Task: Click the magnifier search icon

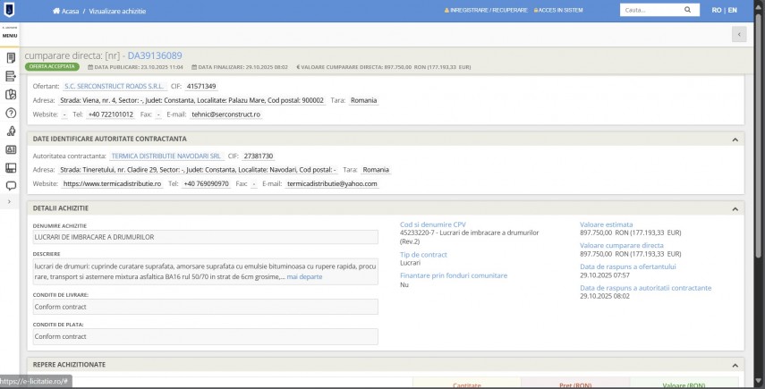Action: (x=687, y=10)
